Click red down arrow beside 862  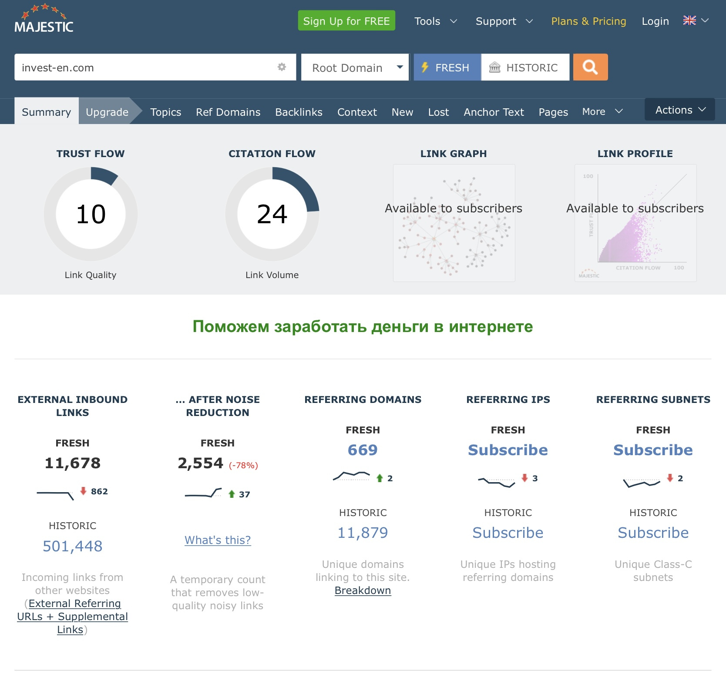83,491
